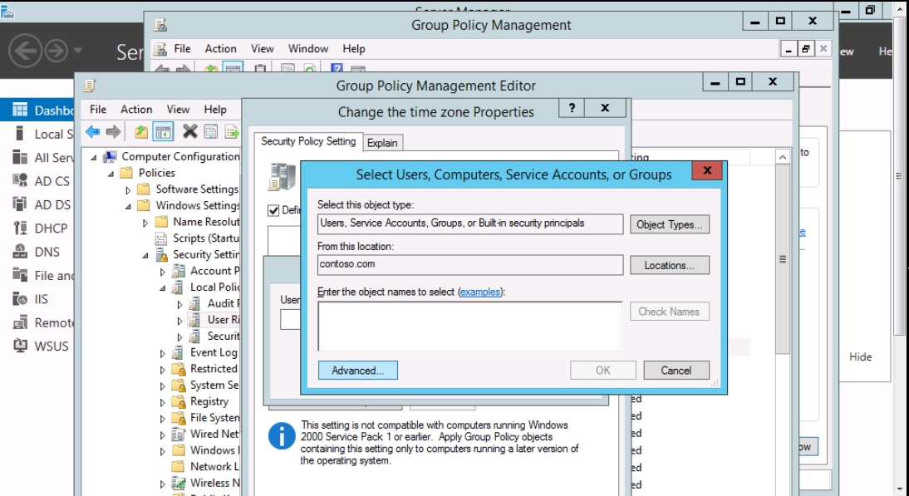Image resolution: width=909 pixels, height=496 pixels.
Task: Select Dashboard icon in Server Manager sidebar
Action: pyautogui.click(x=20, y=110)
